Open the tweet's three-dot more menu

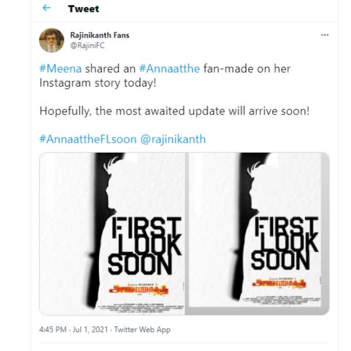point(325,35)
